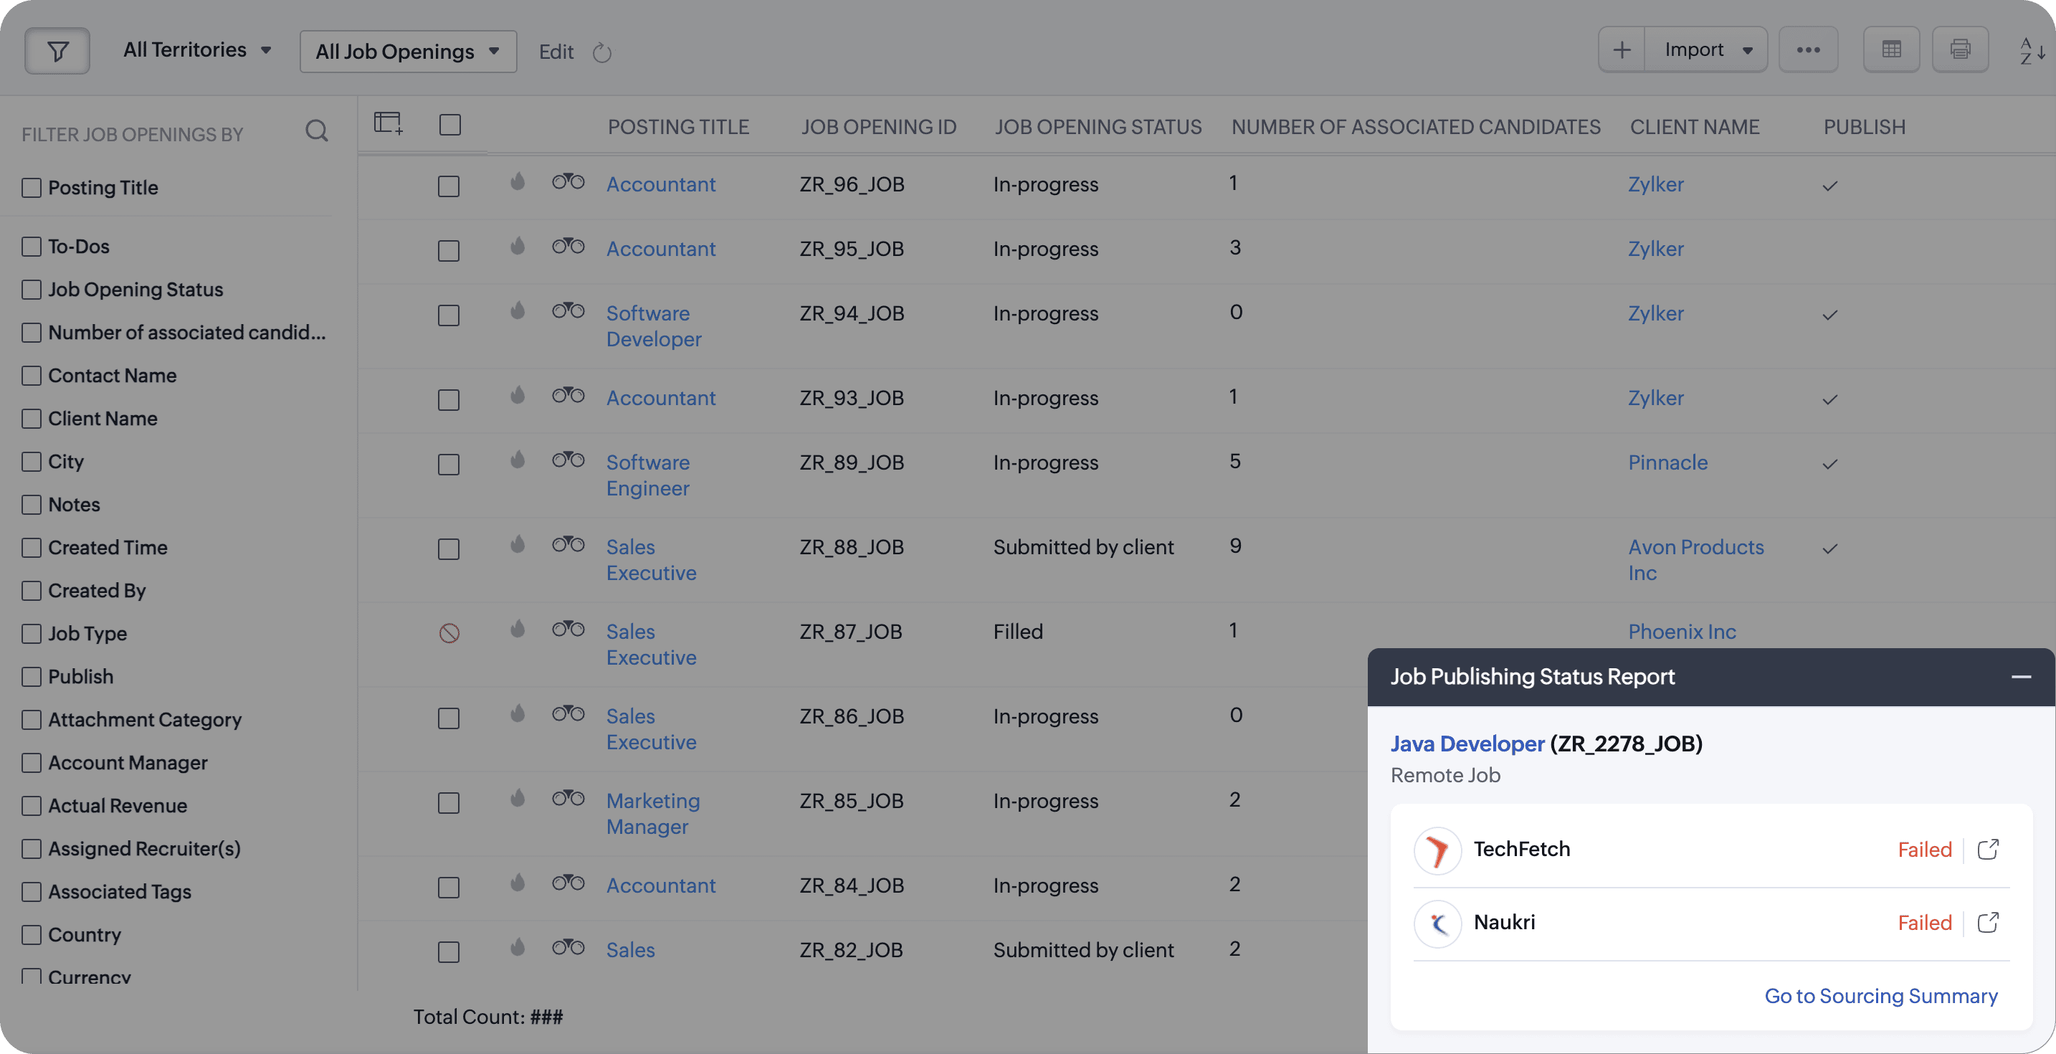Image resolution: width=2056 pixels, height=1054 pixels.
Task: Minimize the Job Publishing Status Report panel
Action: pos(2021,677)
